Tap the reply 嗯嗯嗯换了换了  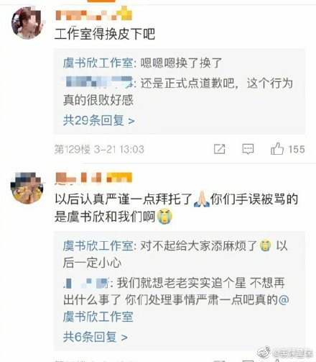click(181, 63)
